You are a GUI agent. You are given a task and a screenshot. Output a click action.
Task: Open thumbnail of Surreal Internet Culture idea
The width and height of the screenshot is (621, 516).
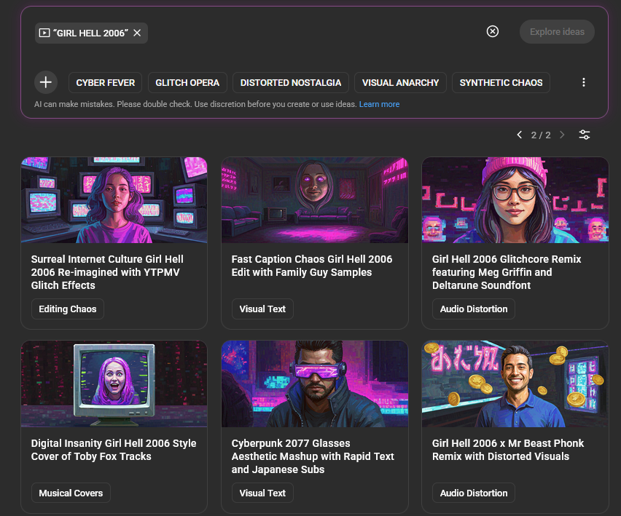tap(114, 200)
